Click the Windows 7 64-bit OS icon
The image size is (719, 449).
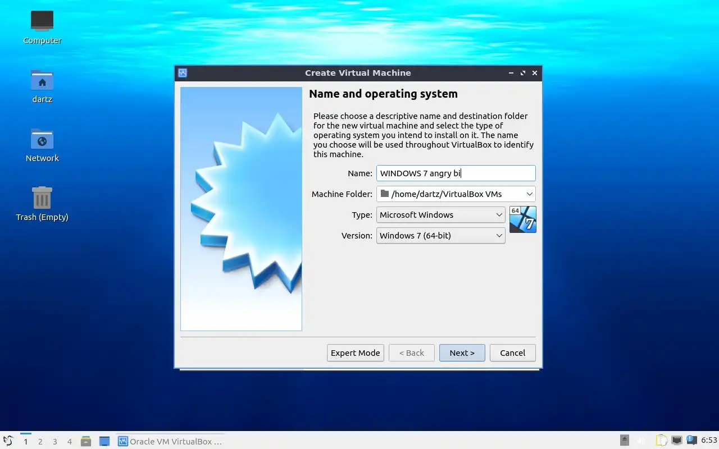pyautogui.click(x=522, y=219)
